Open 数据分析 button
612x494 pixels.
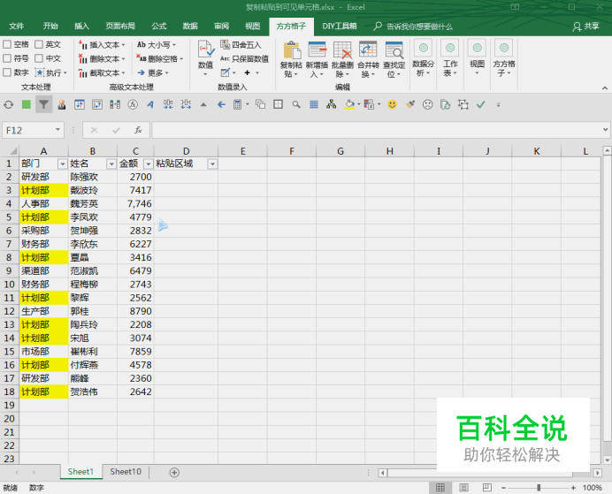coord(423,58)
